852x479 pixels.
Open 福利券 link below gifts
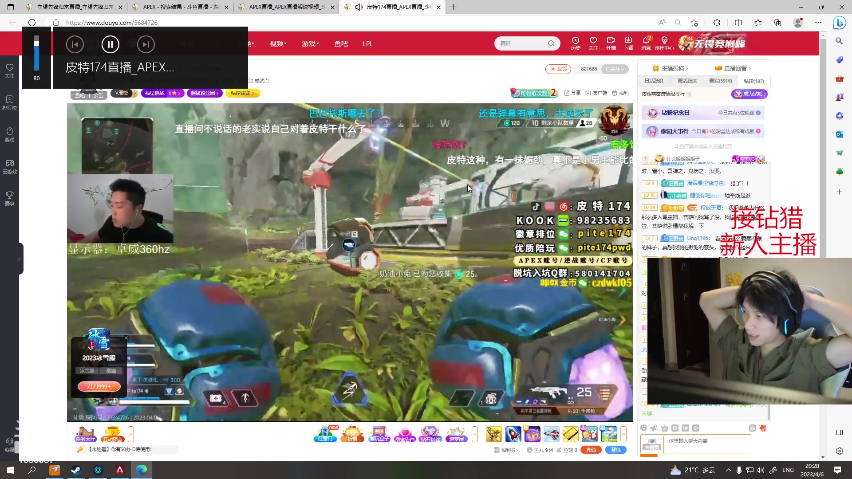coord(506,450)
